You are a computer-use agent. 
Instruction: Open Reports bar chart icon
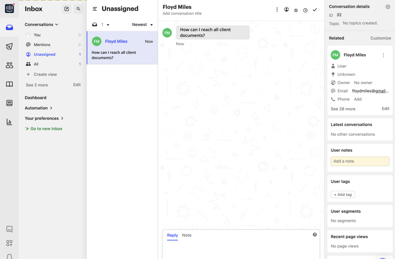click(x=9, y=122)
